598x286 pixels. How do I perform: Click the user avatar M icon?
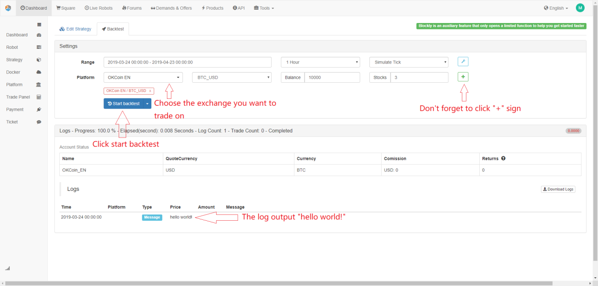(580, 8)
